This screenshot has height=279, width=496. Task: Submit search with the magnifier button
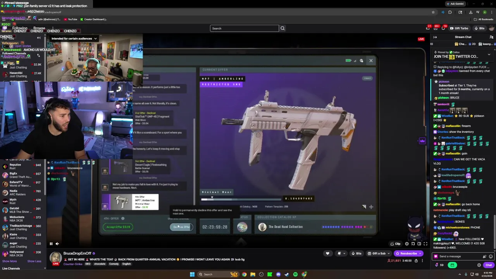(282, 28)
